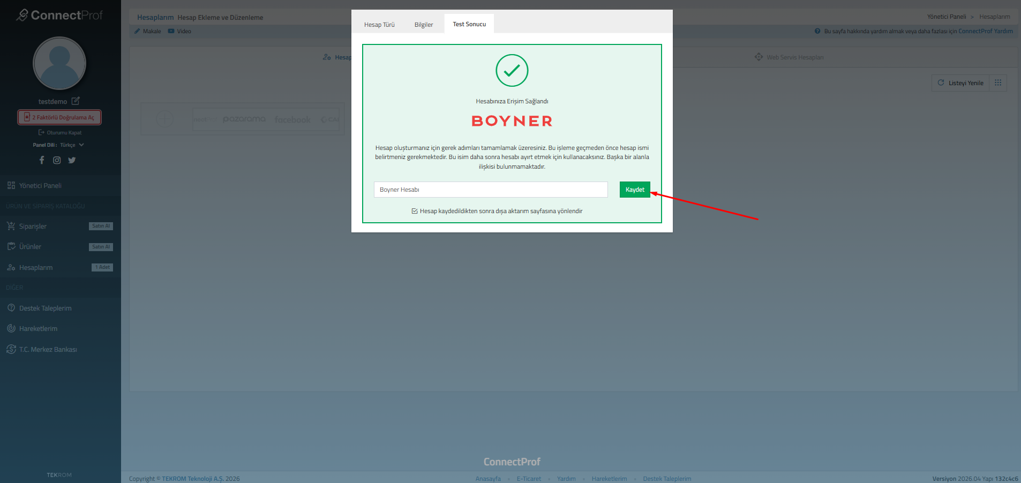Click the Oturumu Kapat logout link
The width and height of the screenshot is (1021, 483).
tap(60, 132)
